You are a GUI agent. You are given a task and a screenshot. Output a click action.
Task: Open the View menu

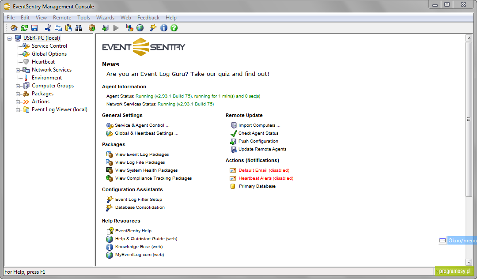pyautogui.click(x=41, y=18)
